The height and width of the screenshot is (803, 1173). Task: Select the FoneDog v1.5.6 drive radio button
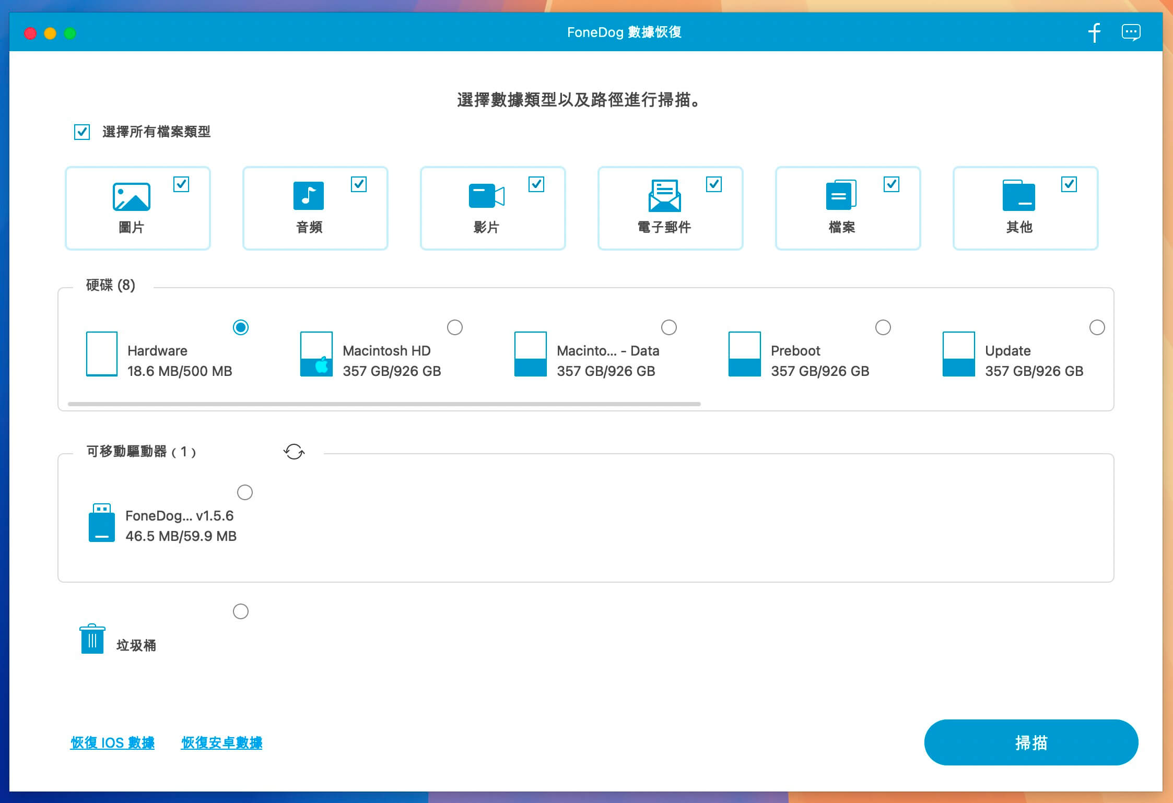245,492
